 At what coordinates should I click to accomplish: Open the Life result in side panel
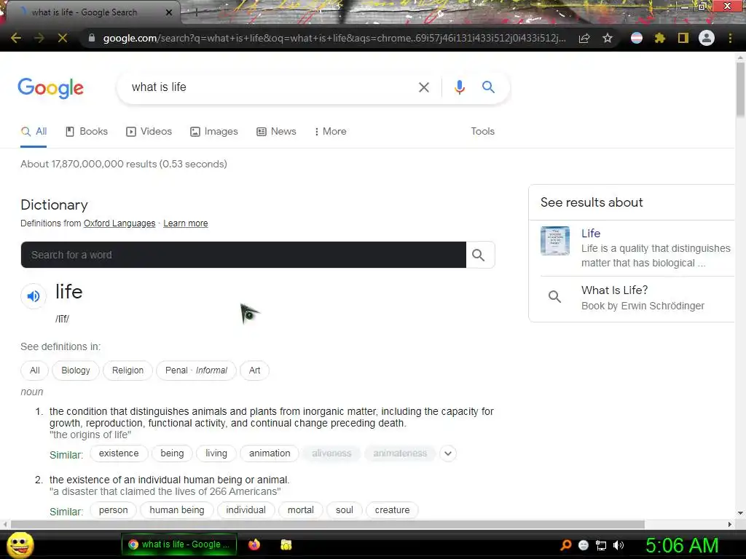[x=591, y=234]
